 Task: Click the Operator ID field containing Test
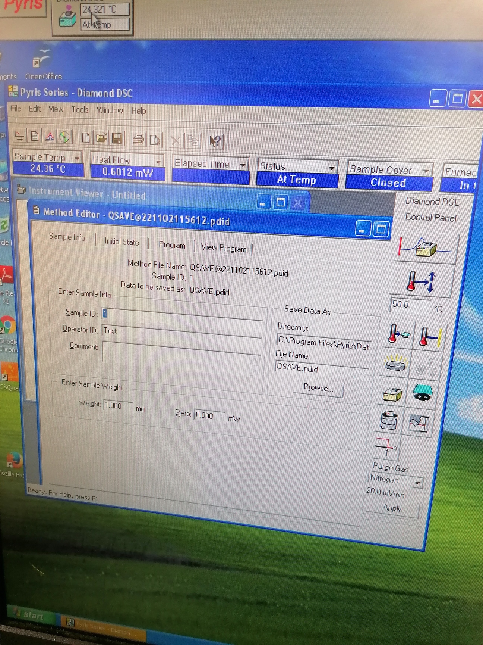tap(181, 331)
